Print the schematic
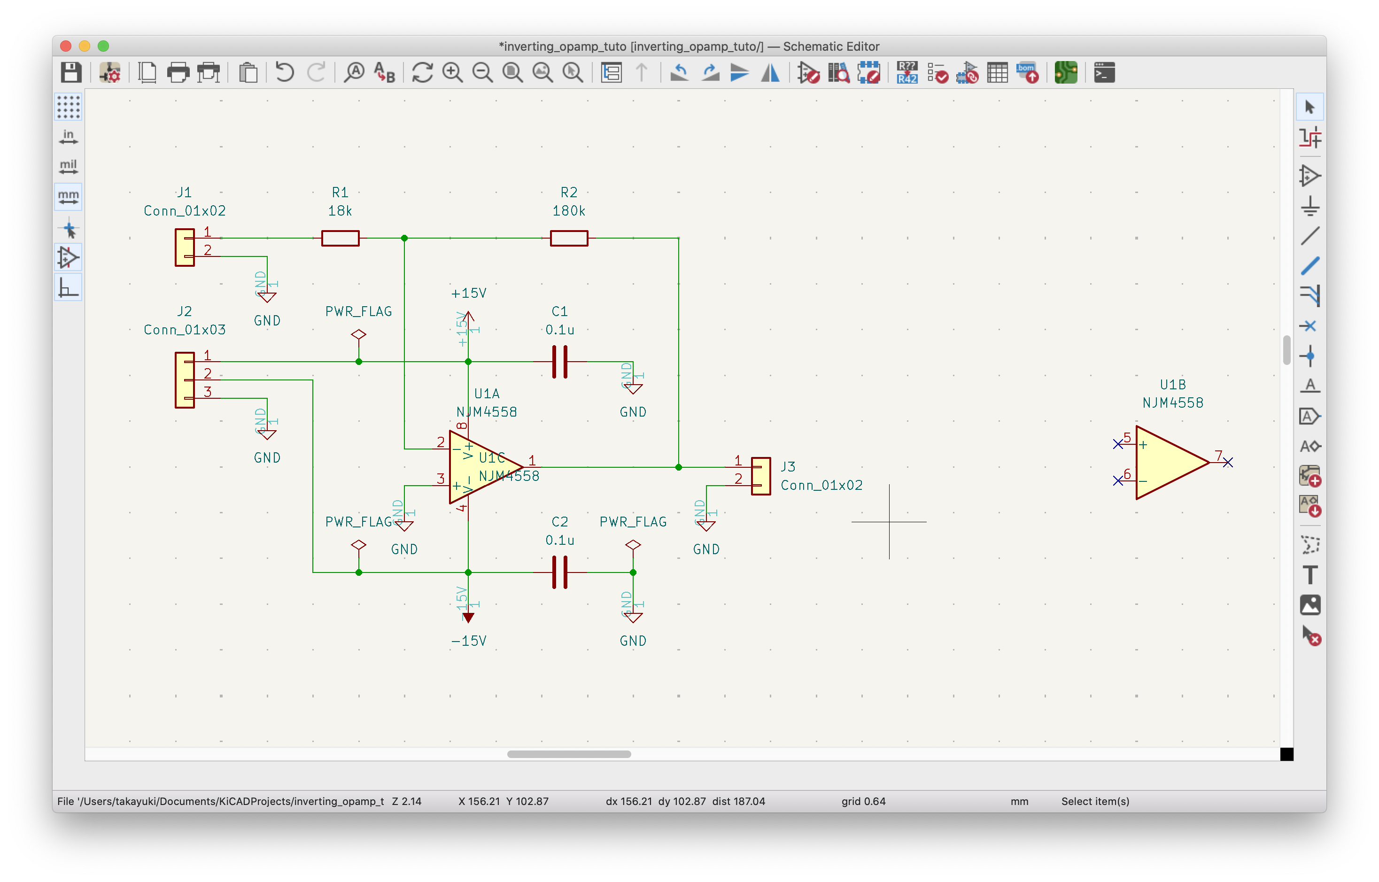1379x882 pixels. [x=178, y=73]
